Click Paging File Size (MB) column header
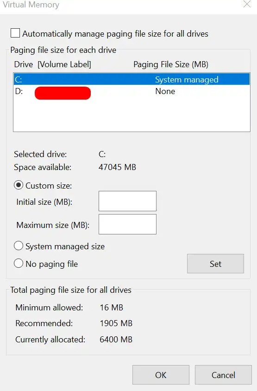The height and width of the screenshot is (391, 257). click(171, 64)
